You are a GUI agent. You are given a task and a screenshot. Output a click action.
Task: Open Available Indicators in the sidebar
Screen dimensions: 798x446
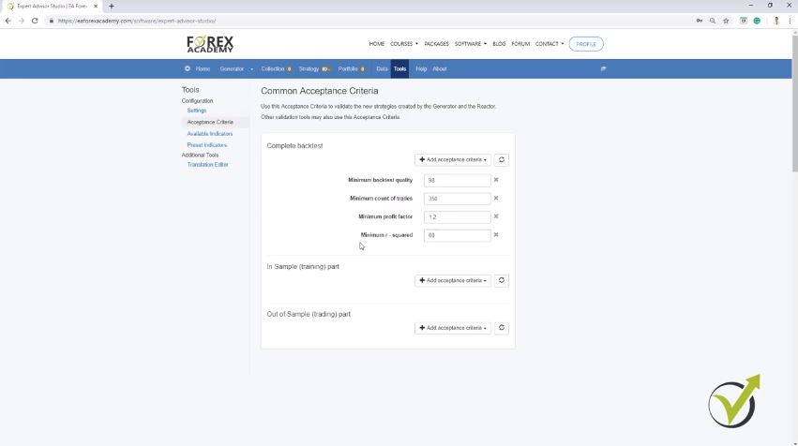tap(210, 134)
